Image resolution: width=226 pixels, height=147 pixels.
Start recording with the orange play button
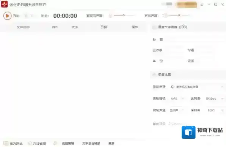tap(7, 16)
